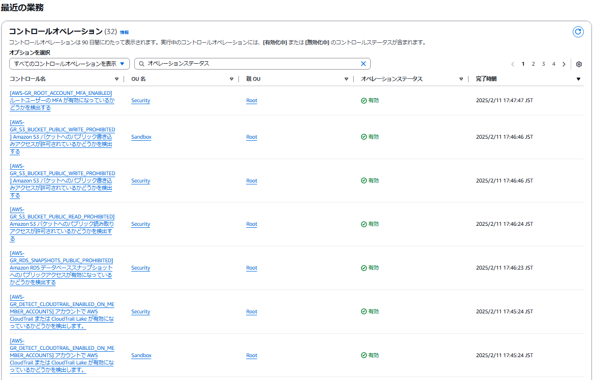Click status check icon for RDS_SNAPSHOTS_PUBLIC_PROHIBITED row
597x380 pixels.
[364, 268]
